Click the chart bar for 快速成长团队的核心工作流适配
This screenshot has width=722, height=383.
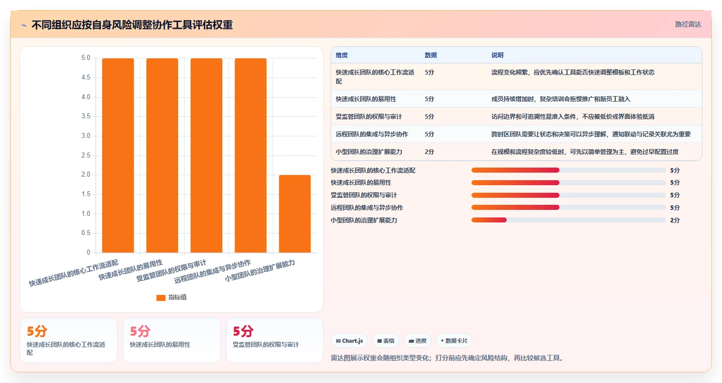coord(118,156)
